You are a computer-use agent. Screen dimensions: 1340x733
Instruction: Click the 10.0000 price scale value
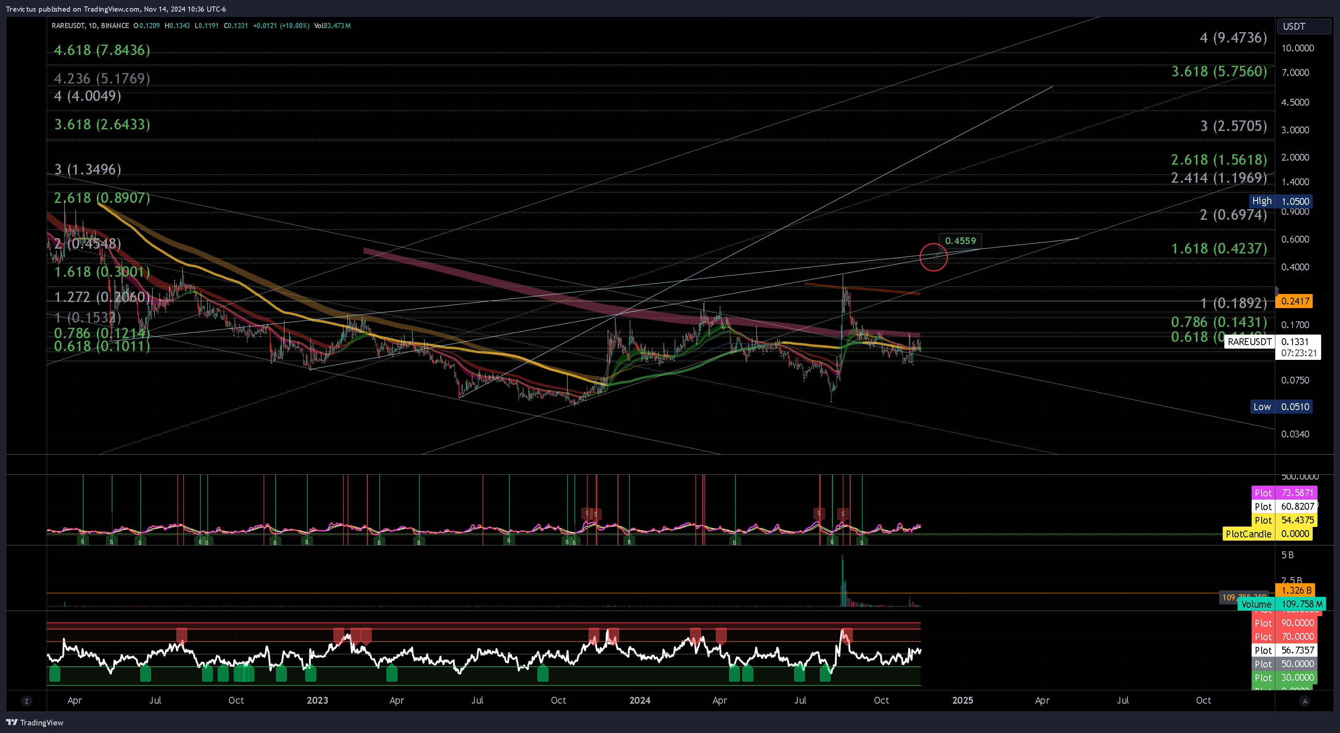pyautogui.click(x=1297, y=48)
